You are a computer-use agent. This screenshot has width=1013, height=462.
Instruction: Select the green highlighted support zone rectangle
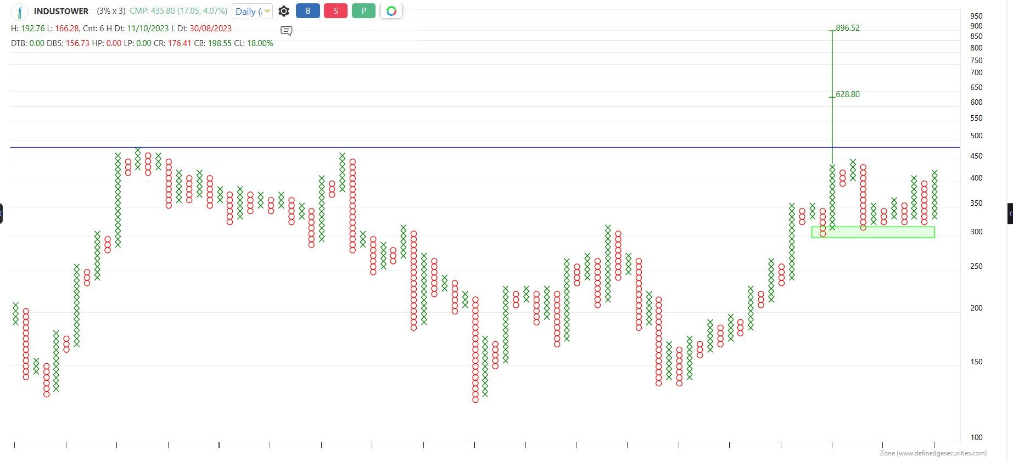click(x=873, y=233)
